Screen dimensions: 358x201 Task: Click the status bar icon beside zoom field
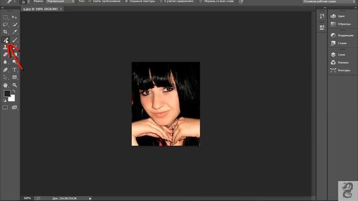click(x=37, y=199)
